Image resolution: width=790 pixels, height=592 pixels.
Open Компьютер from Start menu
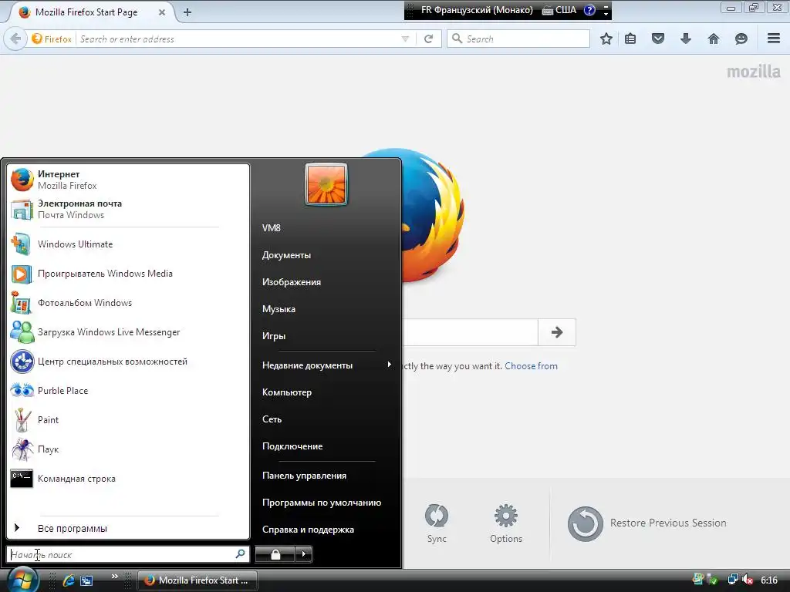[x=287, y=392]
